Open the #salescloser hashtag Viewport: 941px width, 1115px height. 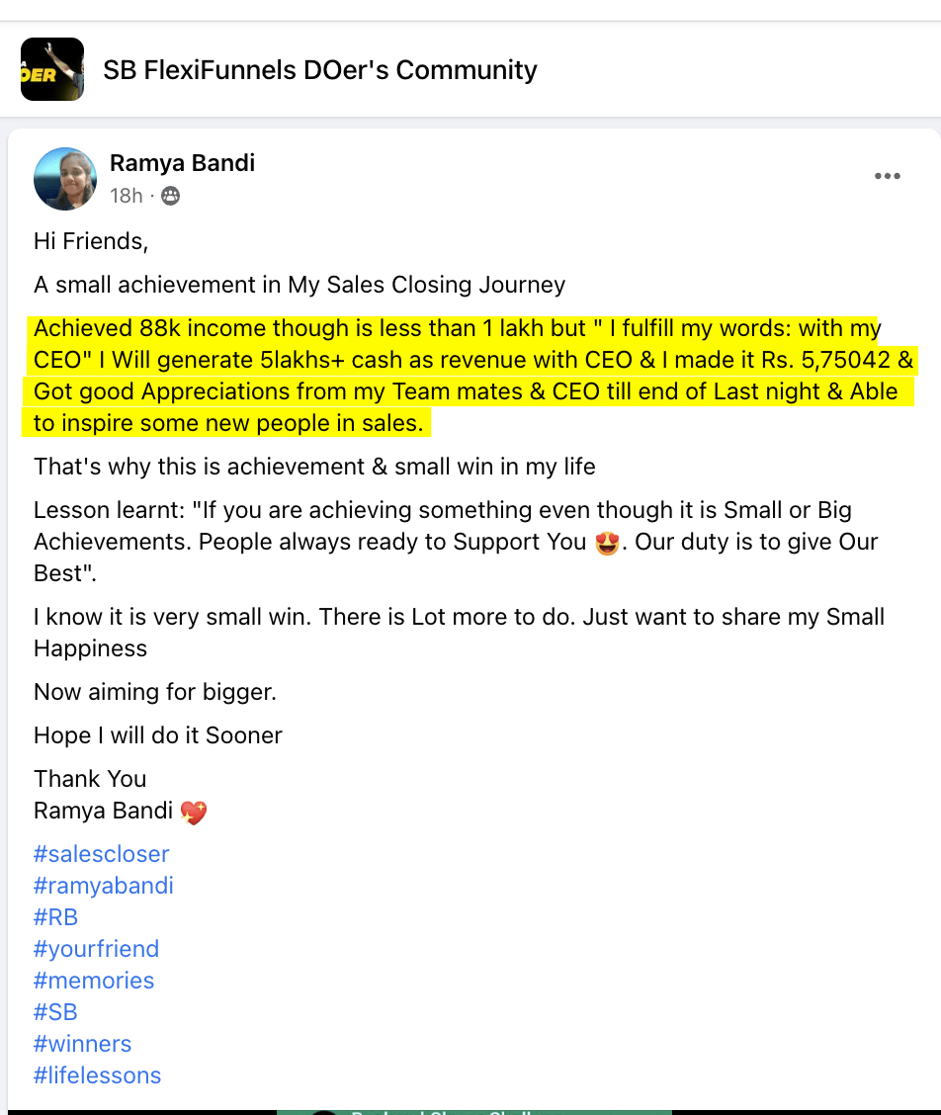tap(101, 853)
